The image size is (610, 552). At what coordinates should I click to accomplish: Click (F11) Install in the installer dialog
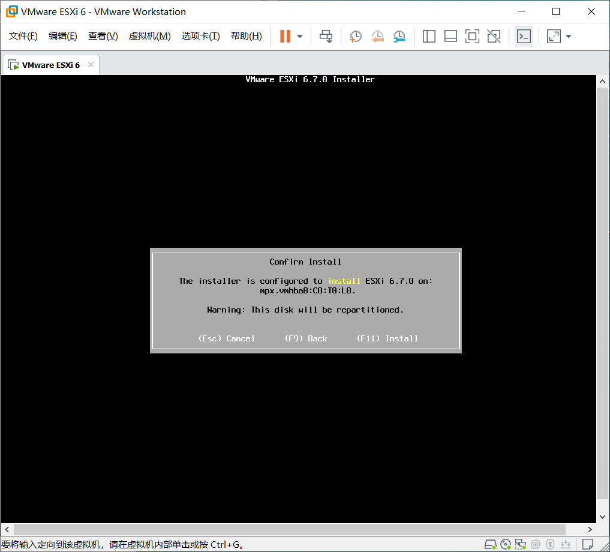click(x=387, y=338)
